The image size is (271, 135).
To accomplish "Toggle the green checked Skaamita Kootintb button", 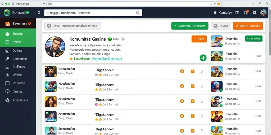I will pyautogui.click(x=190, y=26).
